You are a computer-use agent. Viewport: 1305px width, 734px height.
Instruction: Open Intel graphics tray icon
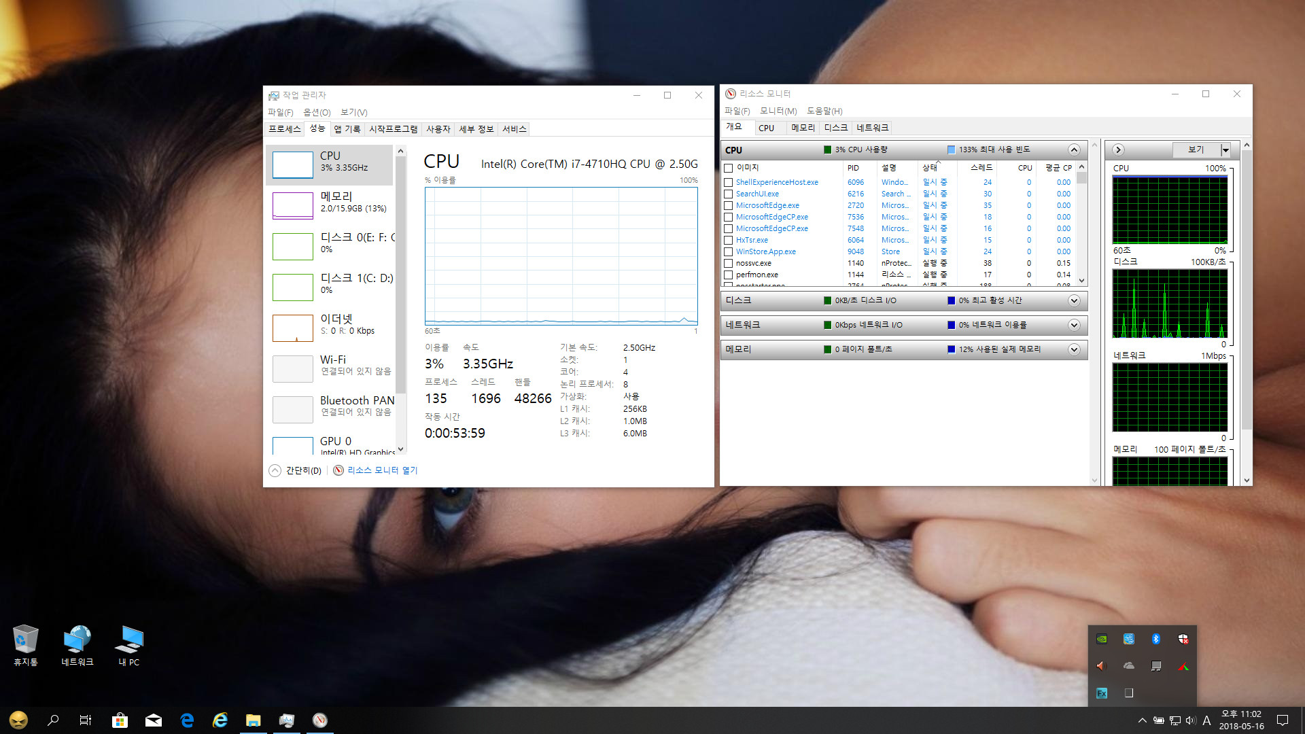pyautogui.click(x=1129, y=639)
